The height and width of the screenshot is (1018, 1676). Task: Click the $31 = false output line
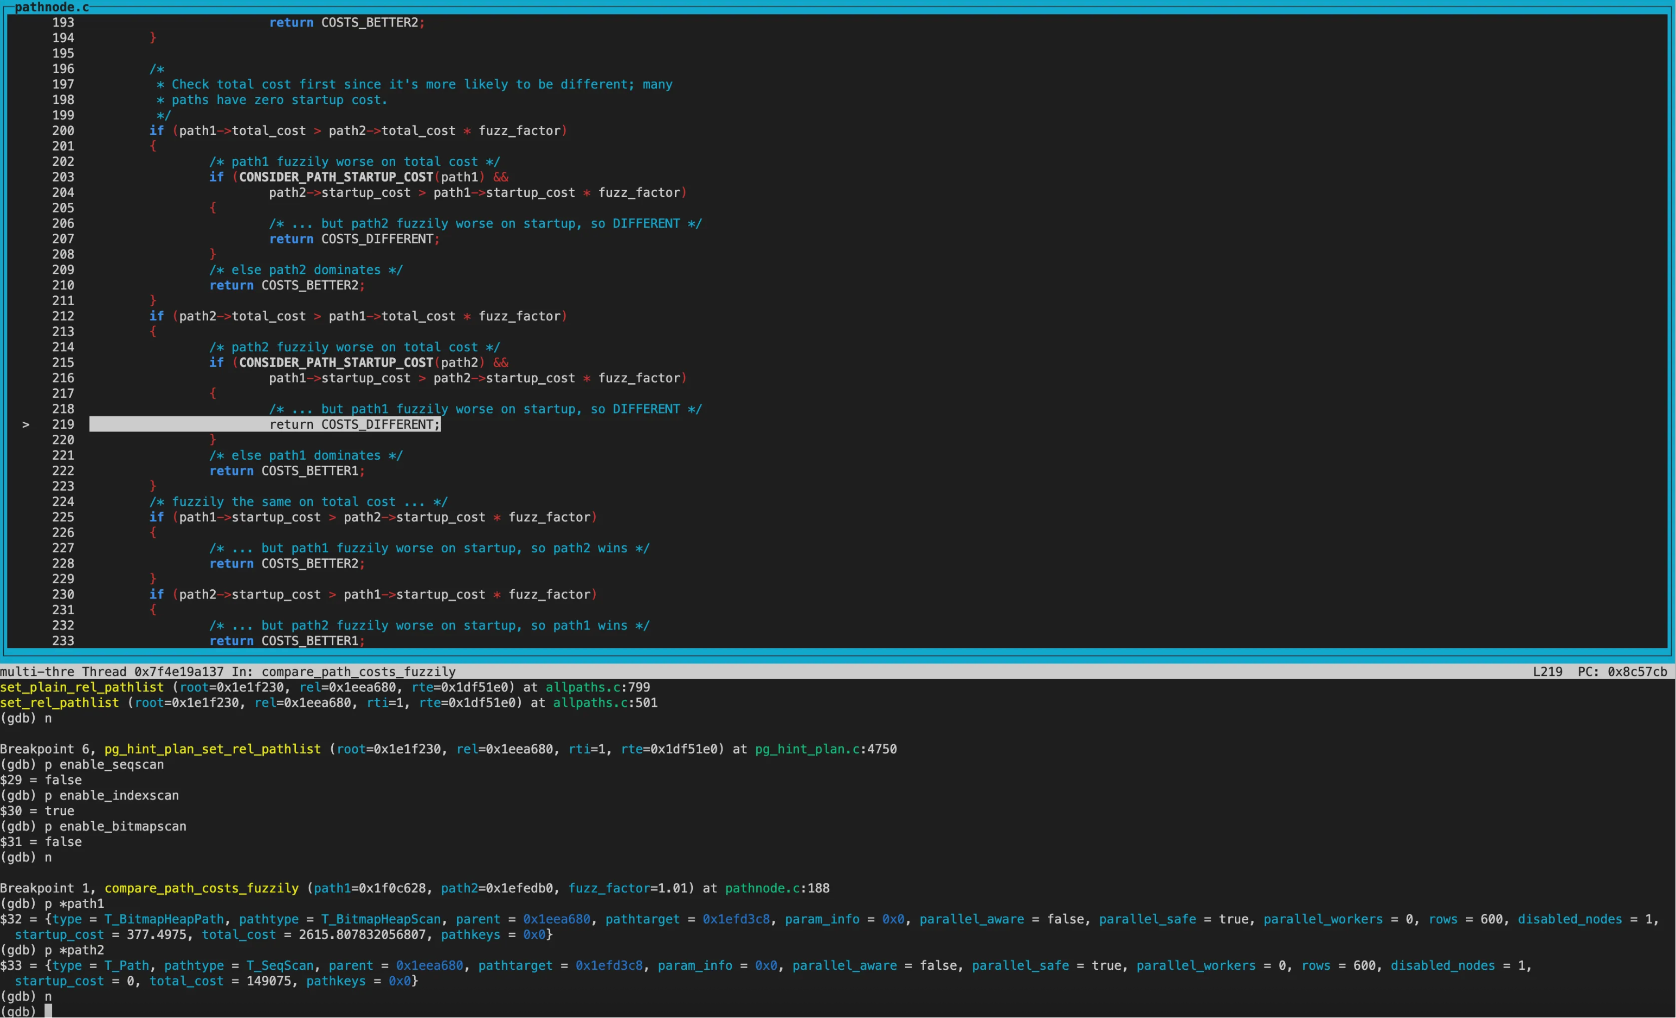tap(41, 842)
